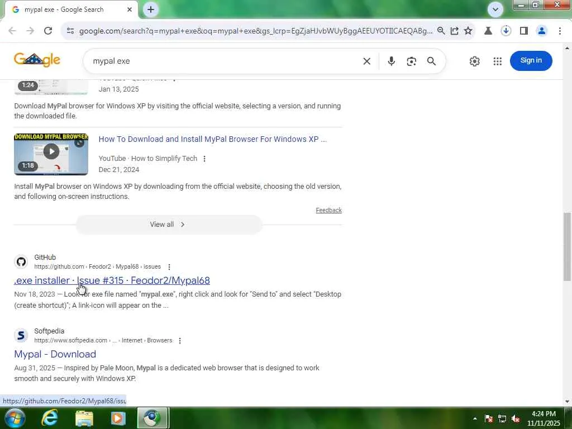Expand View all videos
572x429 pixels.
pos(169,225)
